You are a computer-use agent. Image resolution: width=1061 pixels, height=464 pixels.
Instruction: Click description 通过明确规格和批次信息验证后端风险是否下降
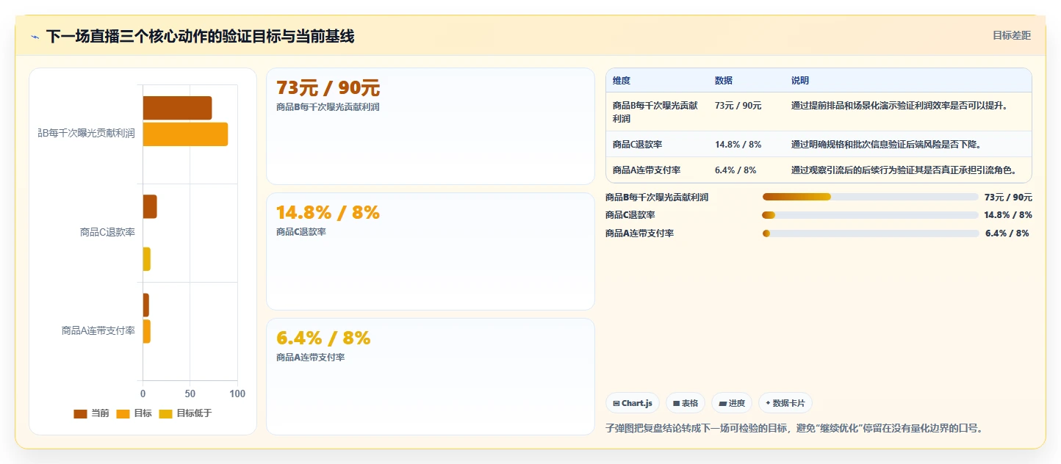pyautogui.click(x=886, y=145)
